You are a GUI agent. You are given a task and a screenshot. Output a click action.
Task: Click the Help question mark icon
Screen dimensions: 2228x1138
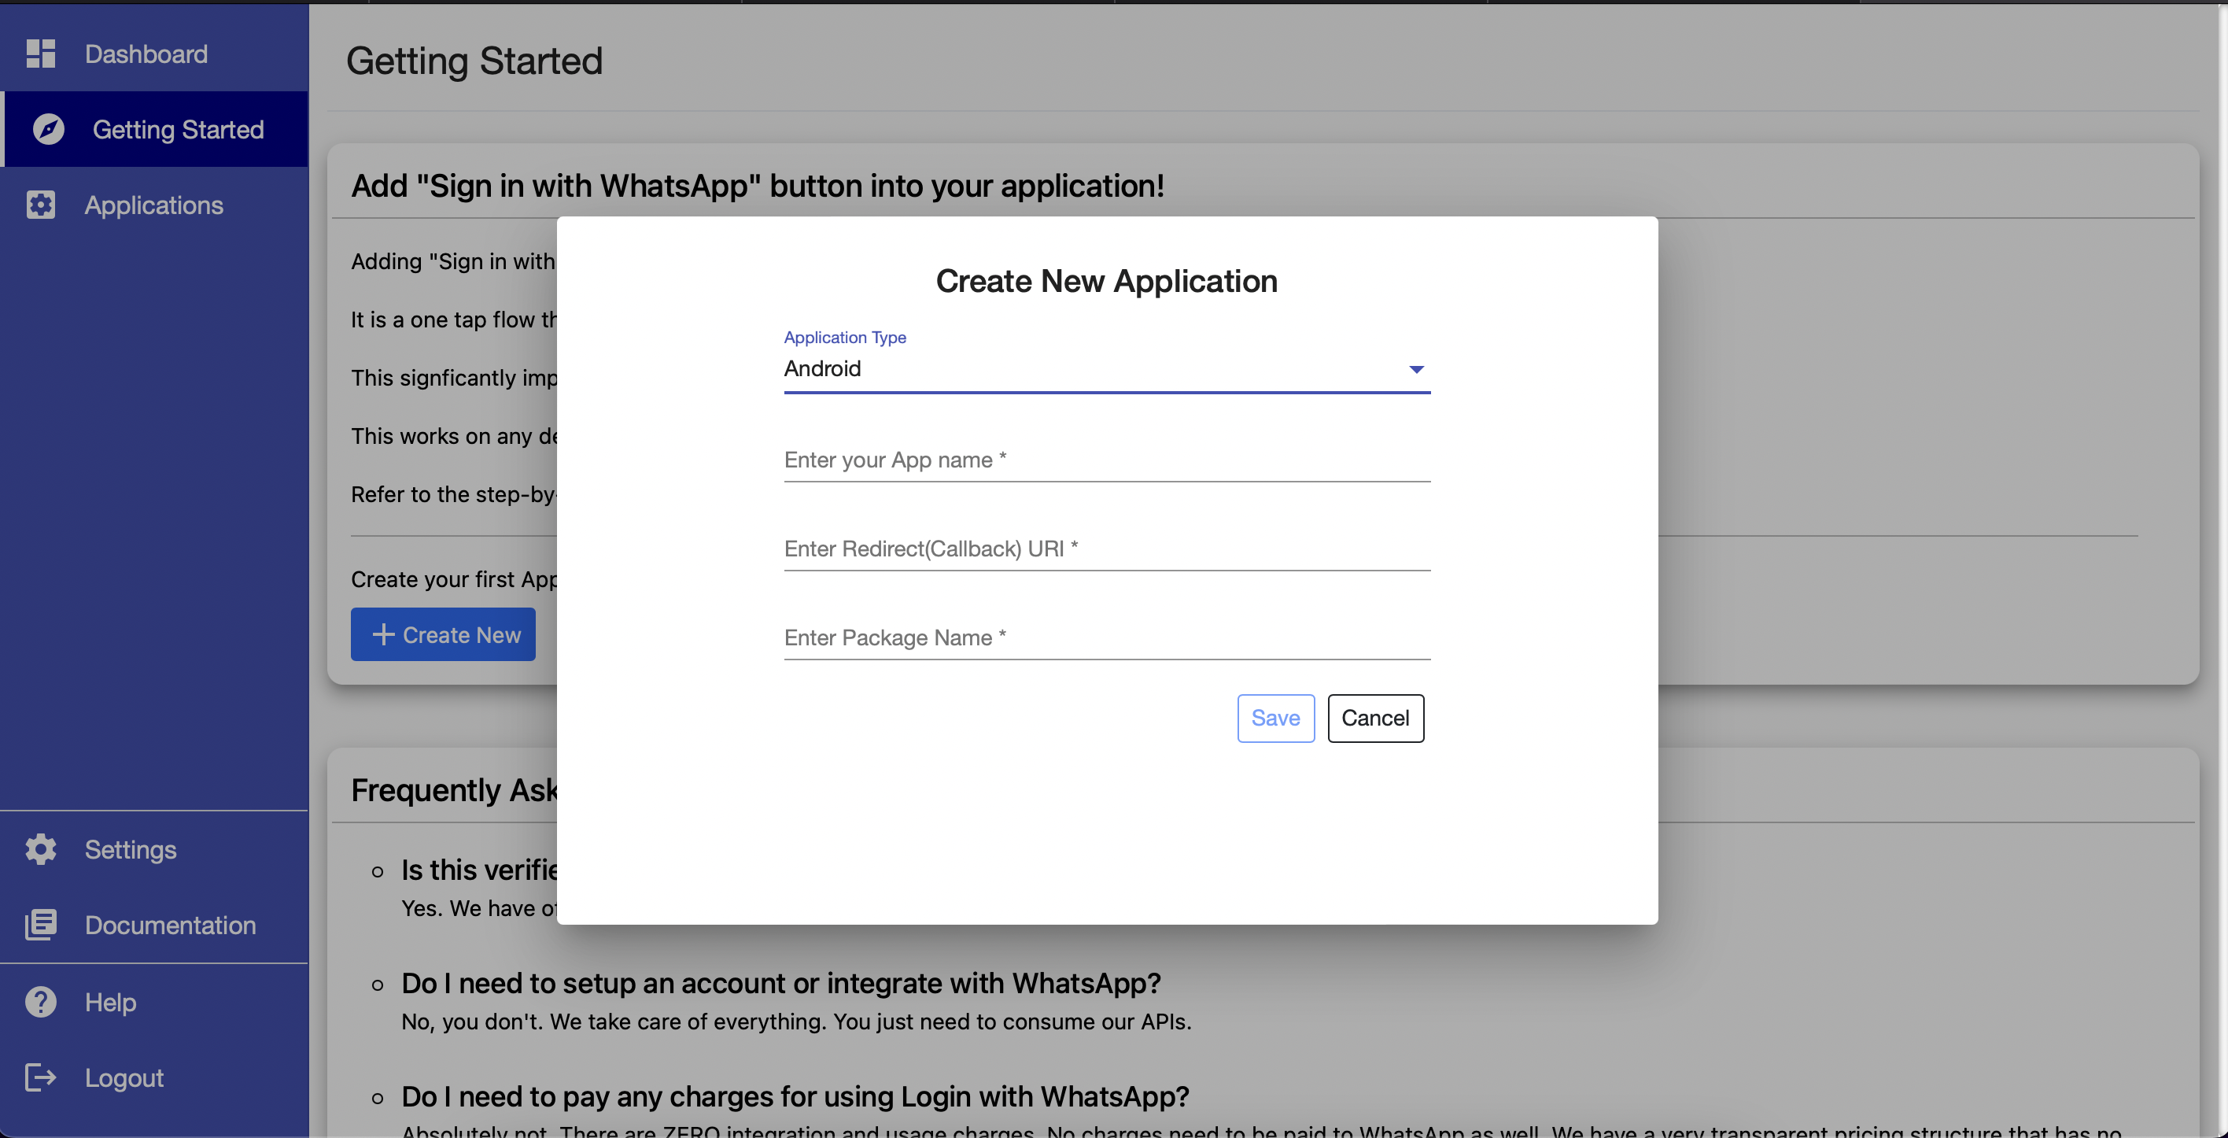[x=41, y=1001]
